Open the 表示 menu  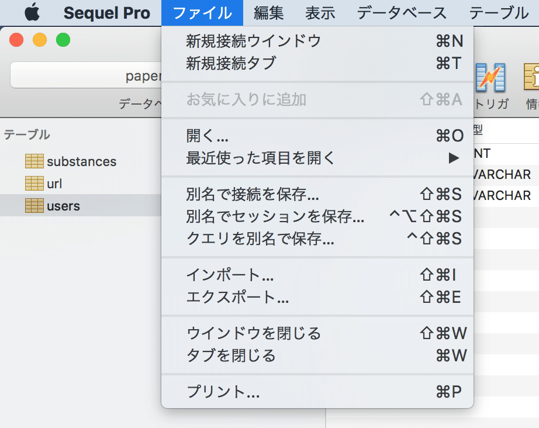[320, 13]
